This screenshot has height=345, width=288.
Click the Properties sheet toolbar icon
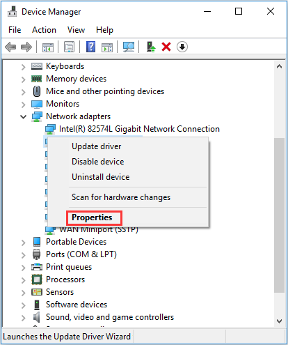[69, 47]
